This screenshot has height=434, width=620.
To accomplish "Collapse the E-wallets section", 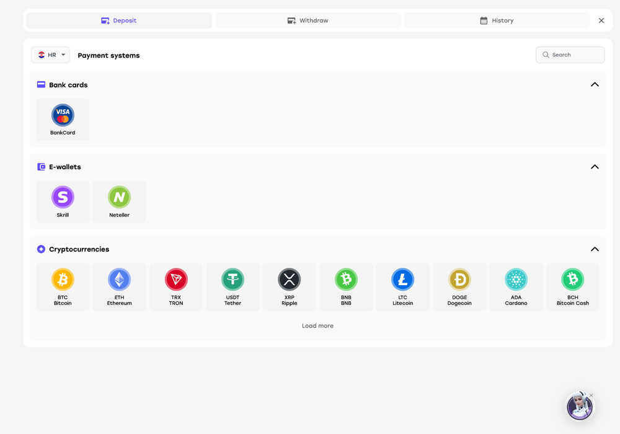I will [595, 167].
